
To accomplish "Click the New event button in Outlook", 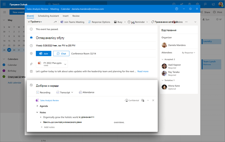I will 17,12.
